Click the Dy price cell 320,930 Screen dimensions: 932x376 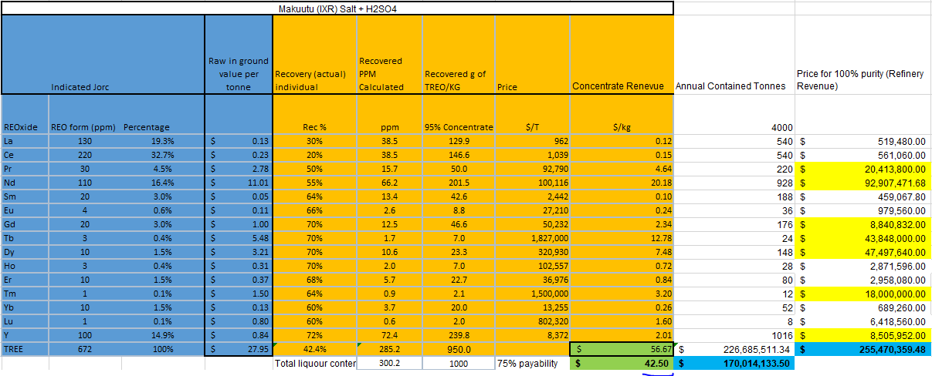[x=532, y=253]
